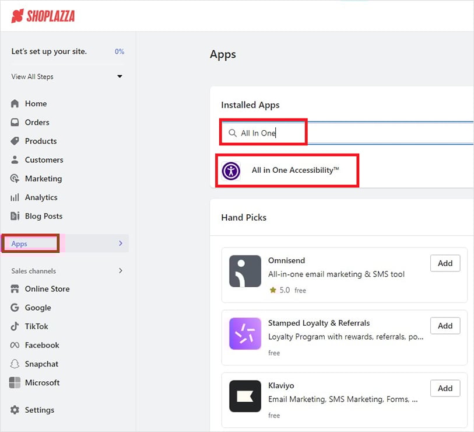Open the All in One Accessibility app icon
This screenshot has height=432, width=474.
pyautogui.click(x=231, y=170)
